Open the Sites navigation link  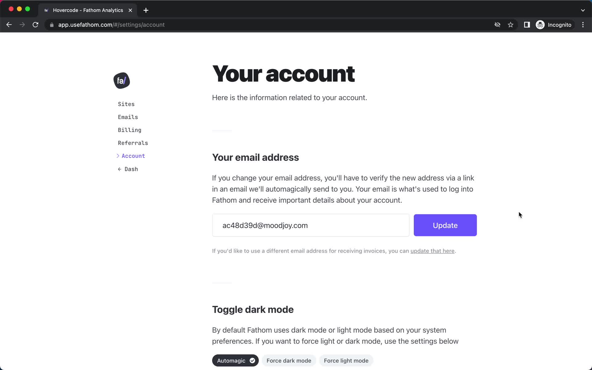coord(126,104)
